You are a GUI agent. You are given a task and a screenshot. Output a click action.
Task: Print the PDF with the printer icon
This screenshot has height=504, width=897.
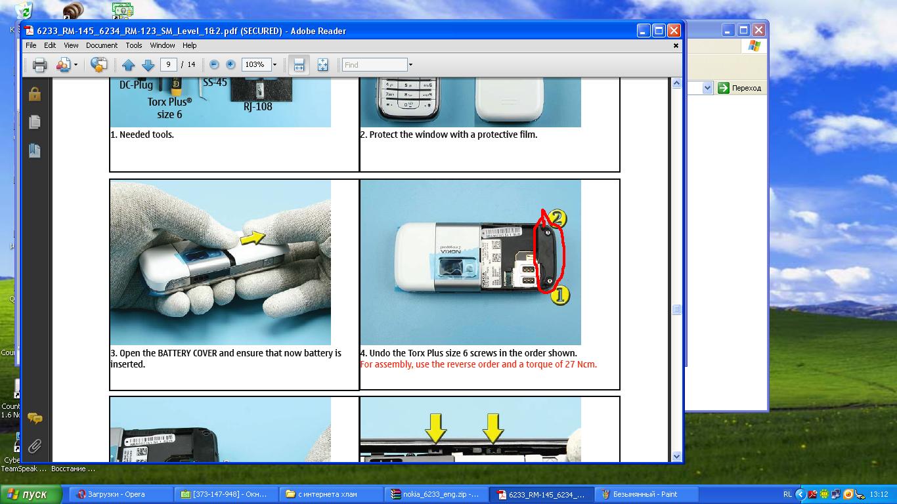[x=40, y=64]
